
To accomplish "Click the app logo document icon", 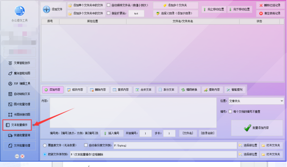I will 20,11.
